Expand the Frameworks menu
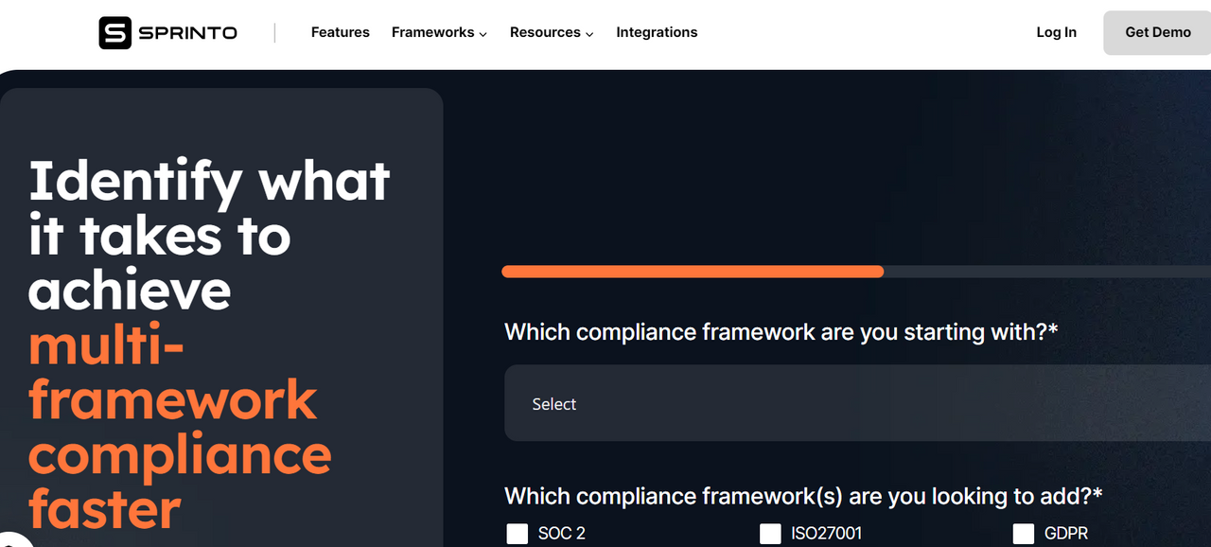 (439, 32)
